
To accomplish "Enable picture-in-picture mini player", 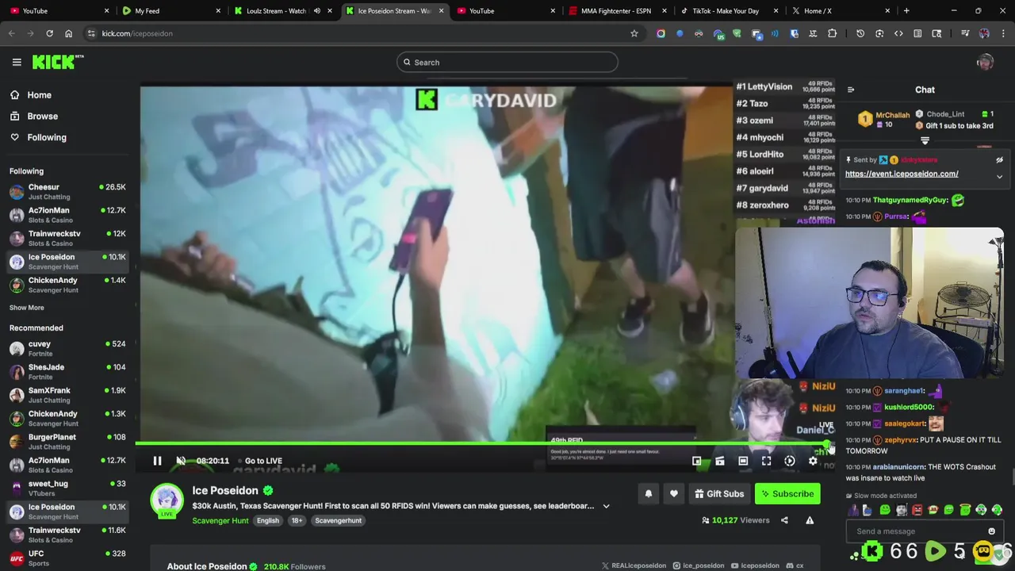I will 696,461.
